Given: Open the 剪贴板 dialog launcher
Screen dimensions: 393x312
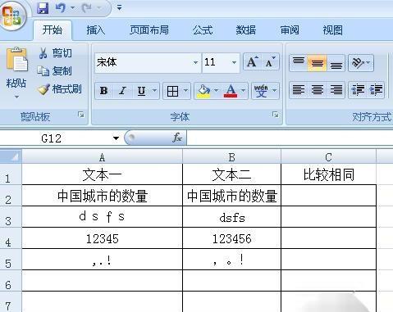Looking at the screenshot, I should [81, 115].
